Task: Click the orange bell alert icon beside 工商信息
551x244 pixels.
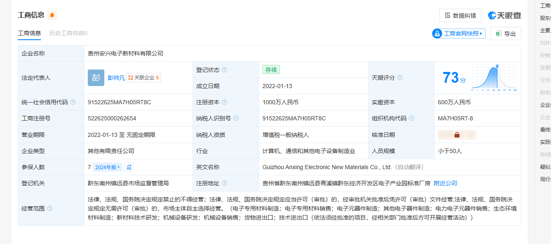Action: pyautogui.click(x=52, y=15)
